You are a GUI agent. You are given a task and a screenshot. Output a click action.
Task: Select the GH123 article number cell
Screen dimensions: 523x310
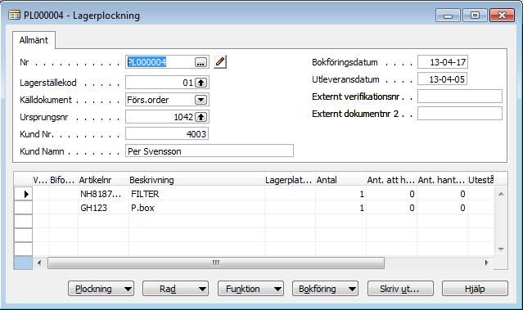(103, 208)
